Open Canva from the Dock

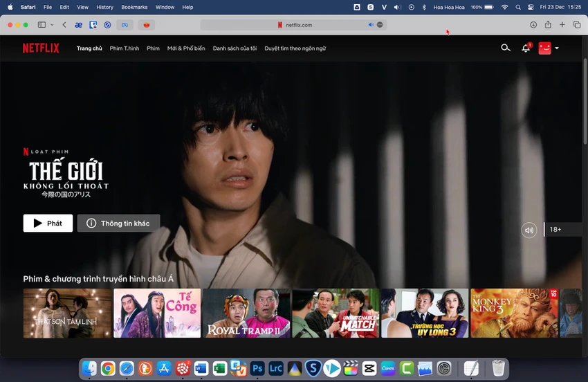[x=388, y=369]
